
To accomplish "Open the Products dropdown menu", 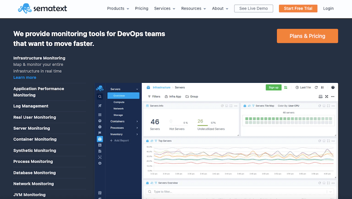I will tap(118, 8).
